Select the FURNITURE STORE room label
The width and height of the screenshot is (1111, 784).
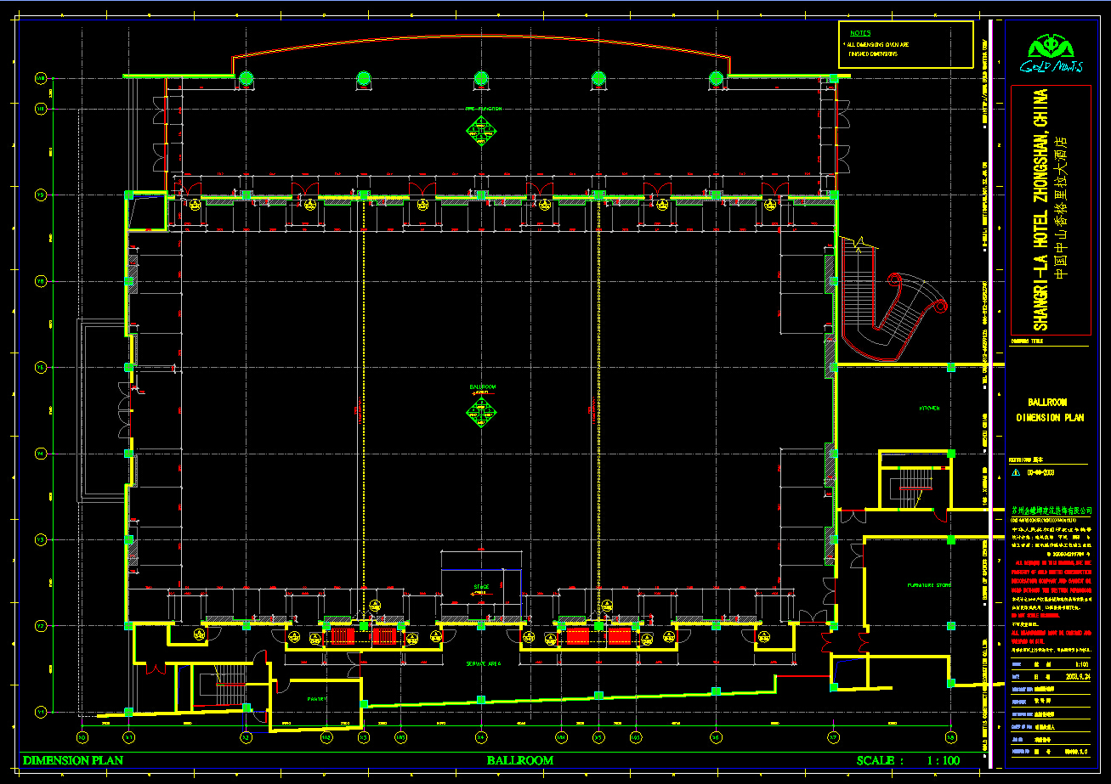pos(928,585)
